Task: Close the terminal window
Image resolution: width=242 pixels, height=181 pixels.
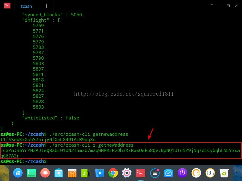Action: (x=236, y=6)
